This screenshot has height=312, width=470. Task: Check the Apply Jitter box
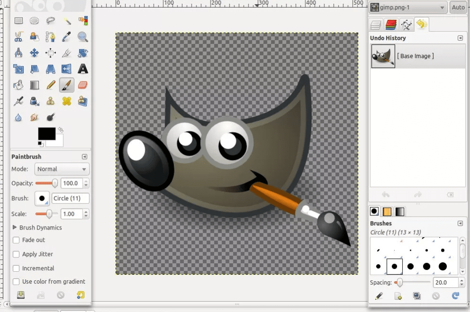click(16, 254)
